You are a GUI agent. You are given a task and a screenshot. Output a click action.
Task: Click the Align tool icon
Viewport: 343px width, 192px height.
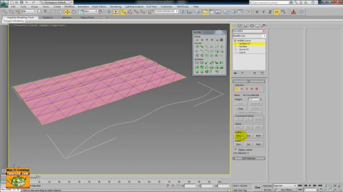coord(189,12)
